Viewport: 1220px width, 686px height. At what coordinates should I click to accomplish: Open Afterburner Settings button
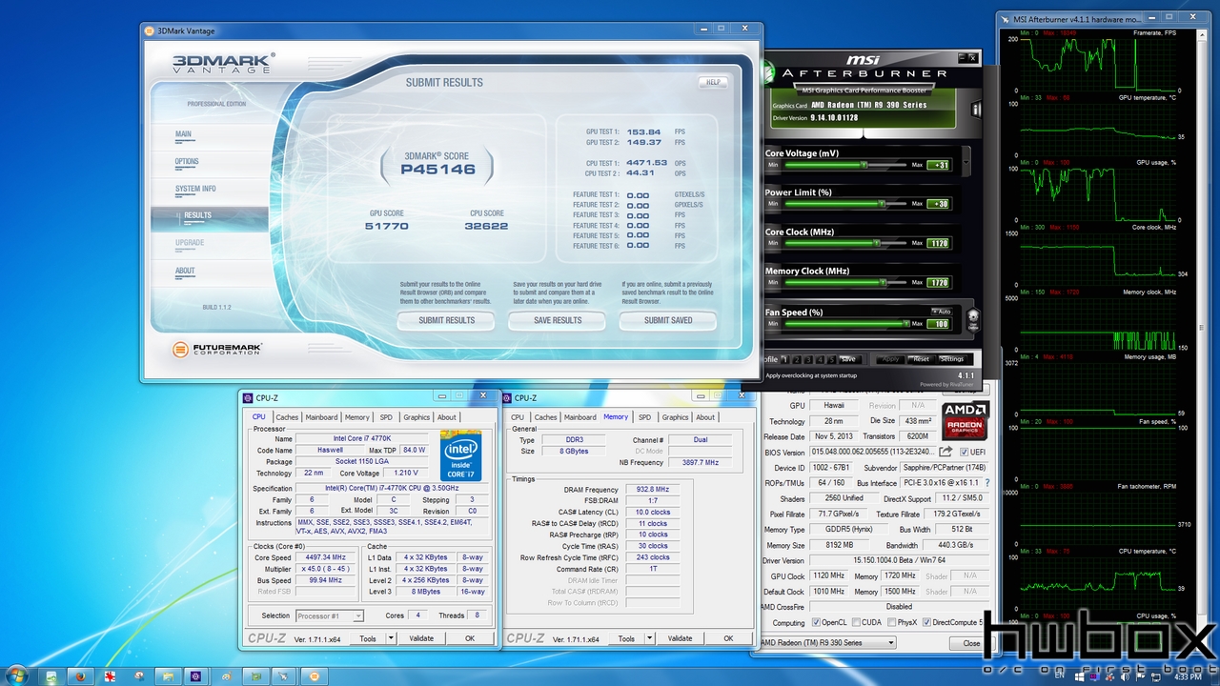(x=951, y=359)
